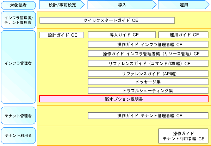The width and height of the screenshot is (211, 146).
Task: Open the トラブルシューティング集 document box
Action: click(148, 90)
